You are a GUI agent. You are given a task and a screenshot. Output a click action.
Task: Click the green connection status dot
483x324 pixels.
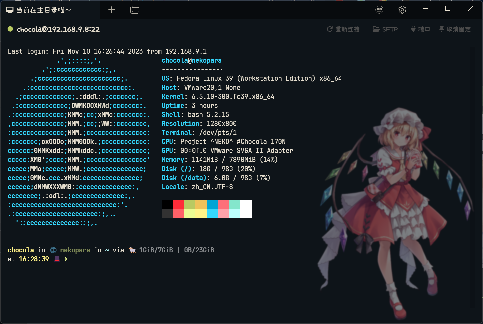[x=10, y=29]
